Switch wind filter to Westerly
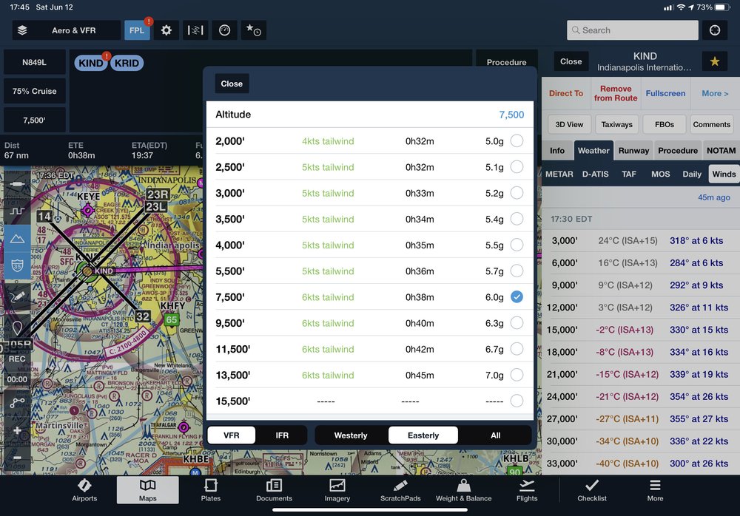Viewport: 740px width, 516px height. click(349, 435)
